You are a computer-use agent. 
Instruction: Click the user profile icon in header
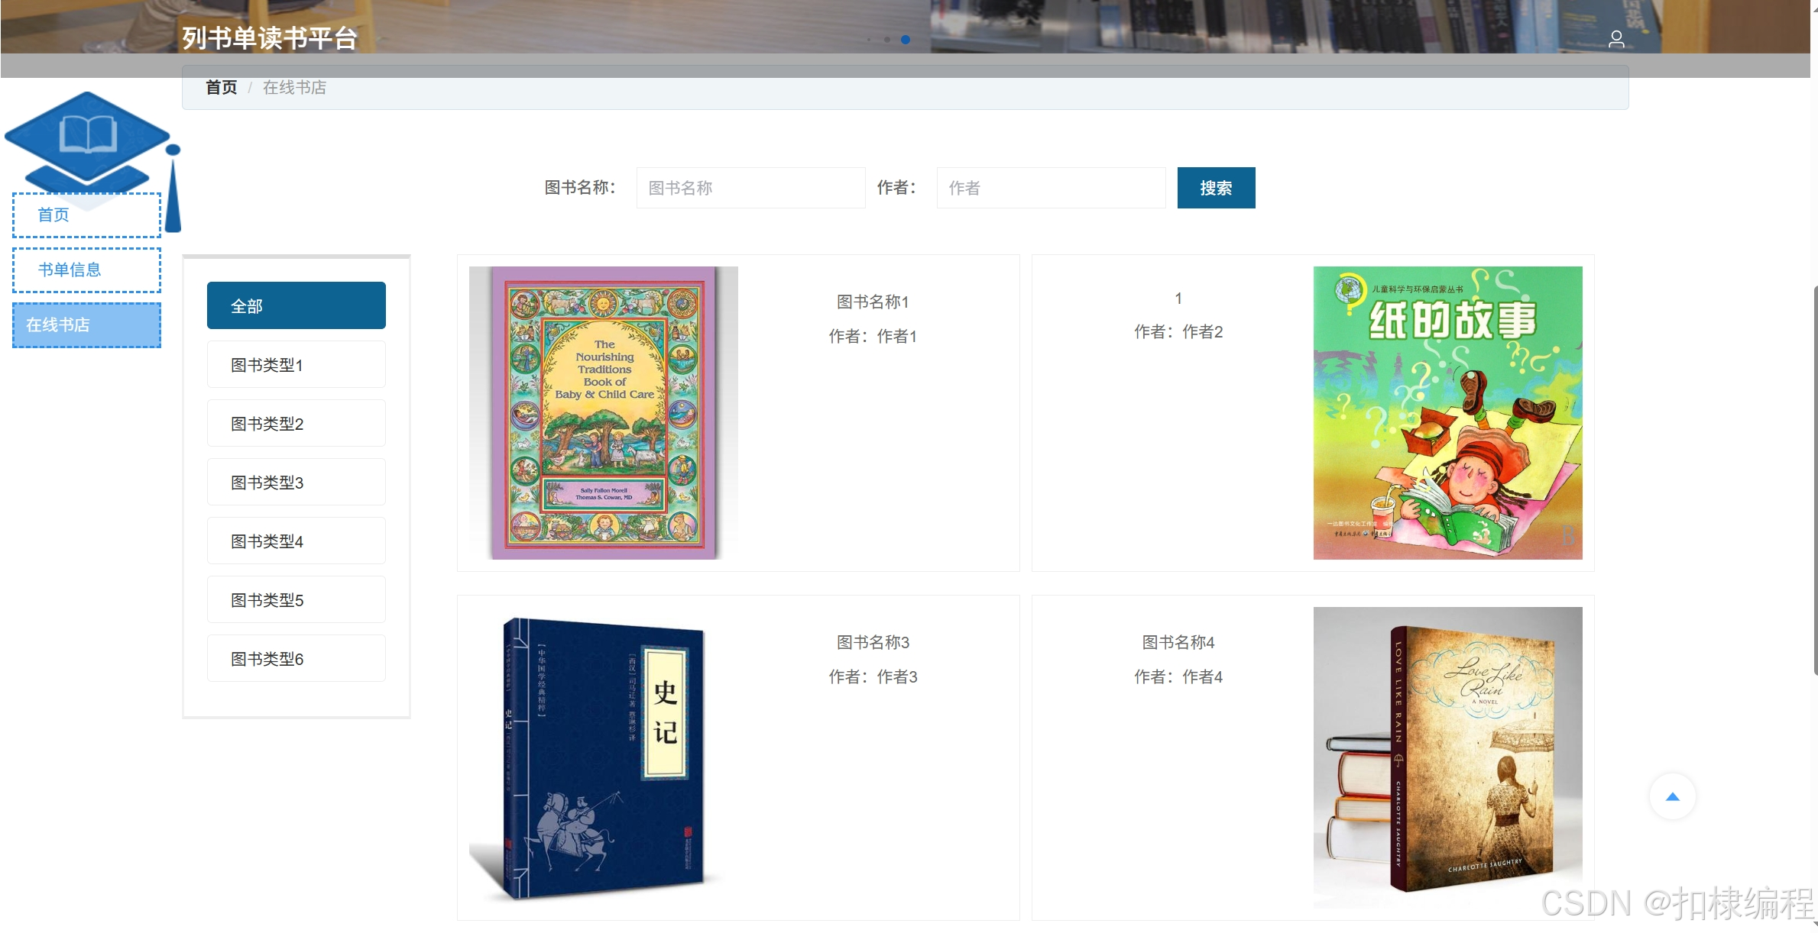click(1616, 39)
